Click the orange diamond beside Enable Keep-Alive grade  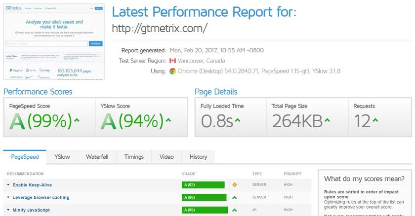(235, 185)
